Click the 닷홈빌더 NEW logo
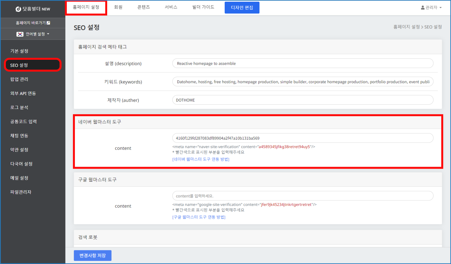The height and width of the screenshot is (264, 451). point(33,9)
